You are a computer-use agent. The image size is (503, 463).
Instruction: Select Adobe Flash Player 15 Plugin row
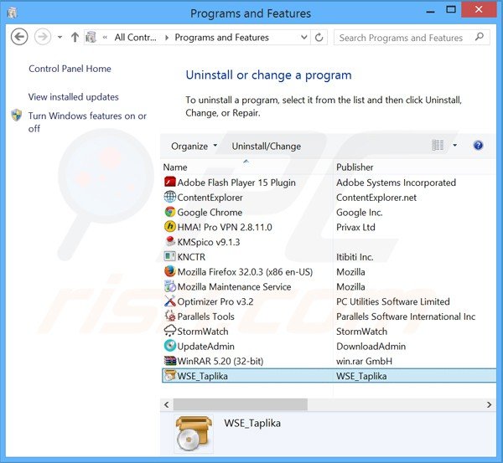[x=329, y=183]
